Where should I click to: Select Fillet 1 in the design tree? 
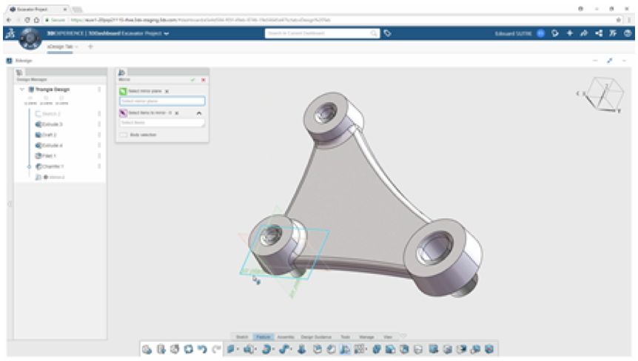pos(50,156)
